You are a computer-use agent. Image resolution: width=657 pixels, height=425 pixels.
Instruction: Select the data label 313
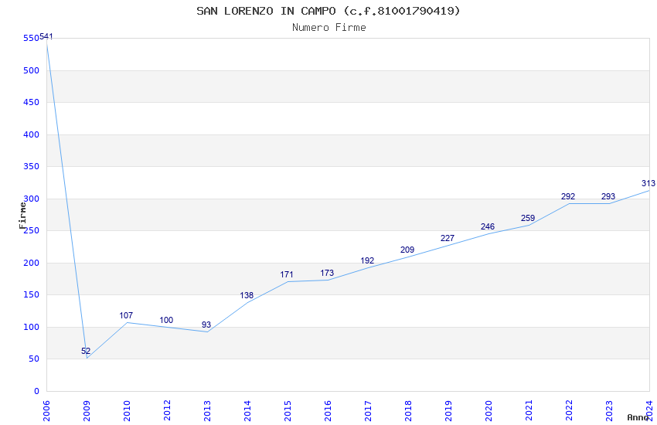pos(648,183)
